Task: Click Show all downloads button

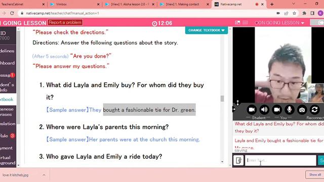Action: pyautogui.click(x=315, y=174)
